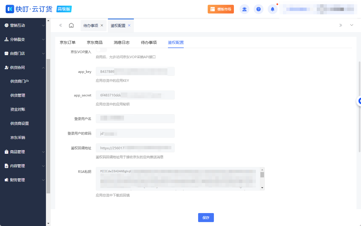The image size is (361, 226).
Task: Click the tab bar forward double-arrow
Action: 340,25
